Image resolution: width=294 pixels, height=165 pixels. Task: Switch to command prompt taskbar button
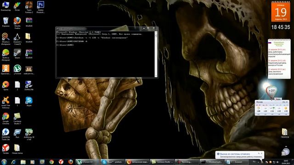pos(211,162)
